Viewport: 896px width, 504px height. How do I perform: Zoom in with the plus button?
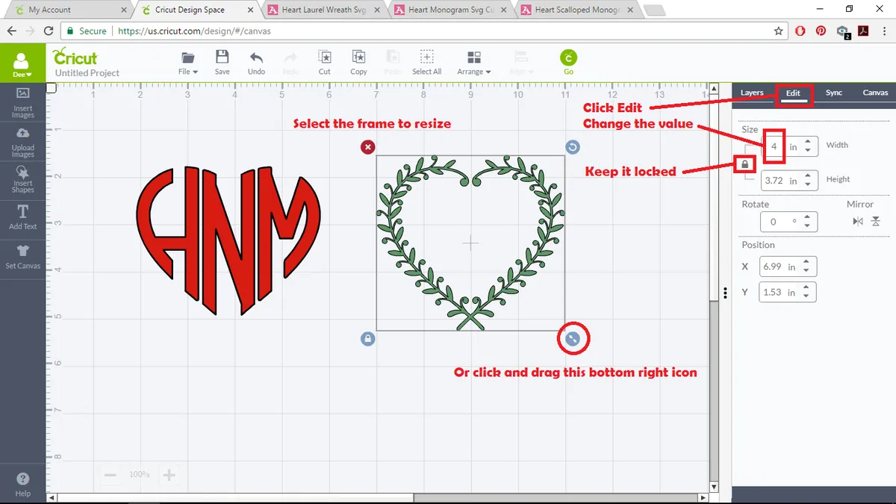[169, 475]
